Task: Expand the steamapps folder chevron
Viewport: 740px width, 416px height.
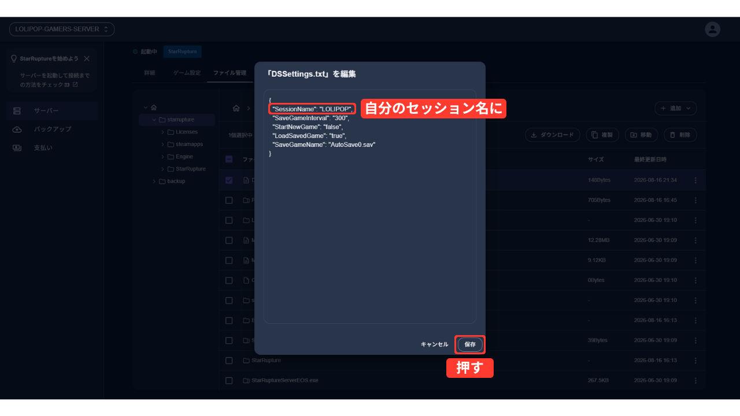Action: coord(163,144)
